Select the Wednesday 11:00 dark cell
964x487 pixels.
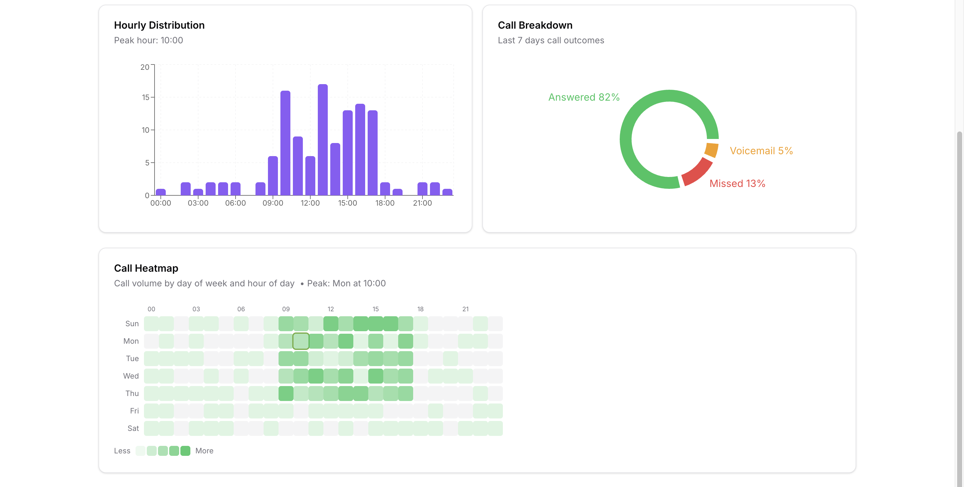pos(316,375)
